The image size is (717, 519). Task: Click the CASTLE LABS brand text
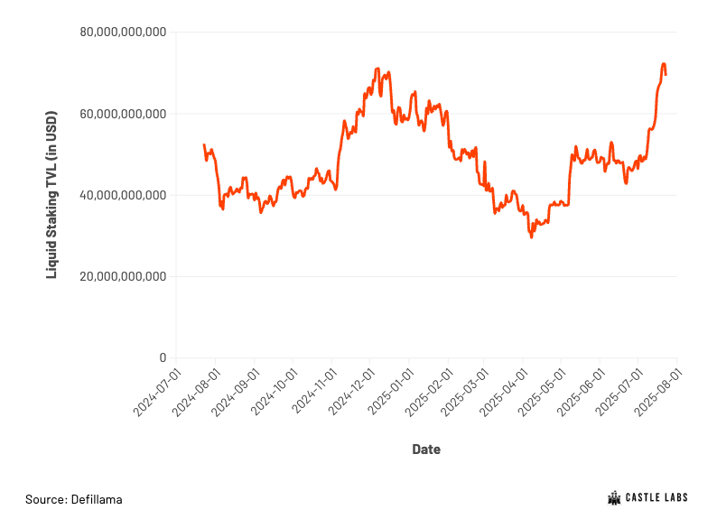[656, 497]
